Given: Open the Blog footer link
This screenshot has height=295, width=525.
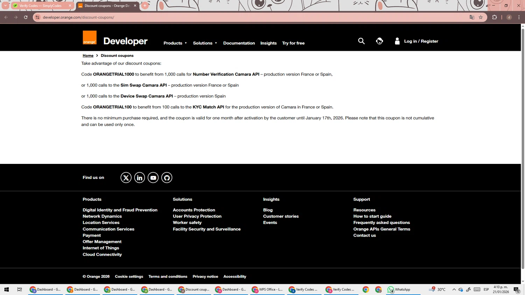Looking at the screenshot, I should (268, 210).
